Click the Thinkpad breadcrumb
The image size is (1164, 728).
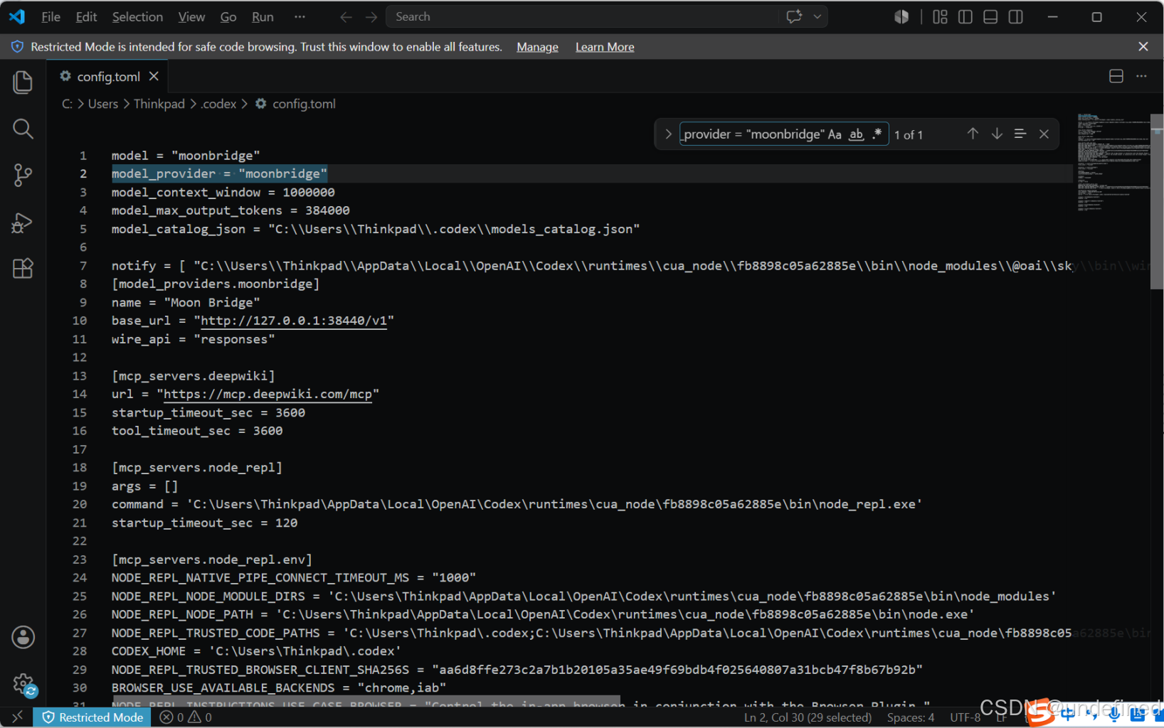159,104
